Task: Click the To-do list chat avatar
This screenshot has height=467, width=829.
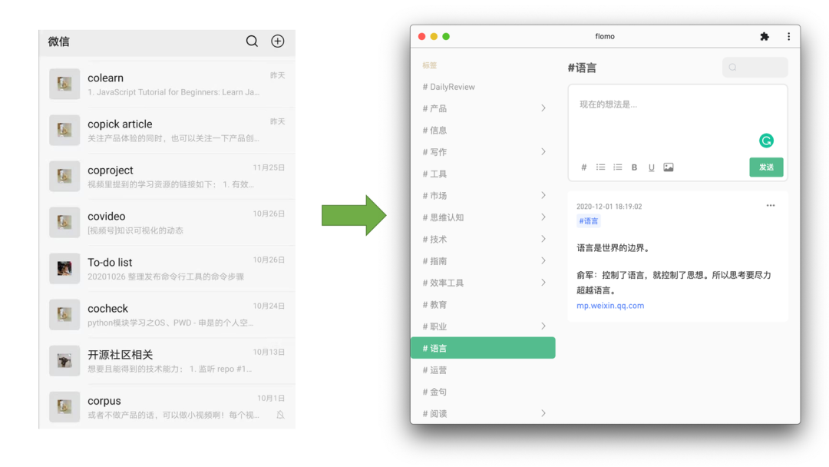Action: click(x=64, y=268)
